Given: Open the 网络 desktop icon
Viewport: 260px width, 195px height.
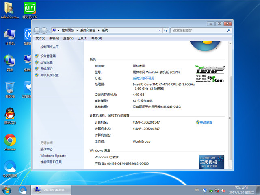Looking at the screenshot, I should coord(10,63).
